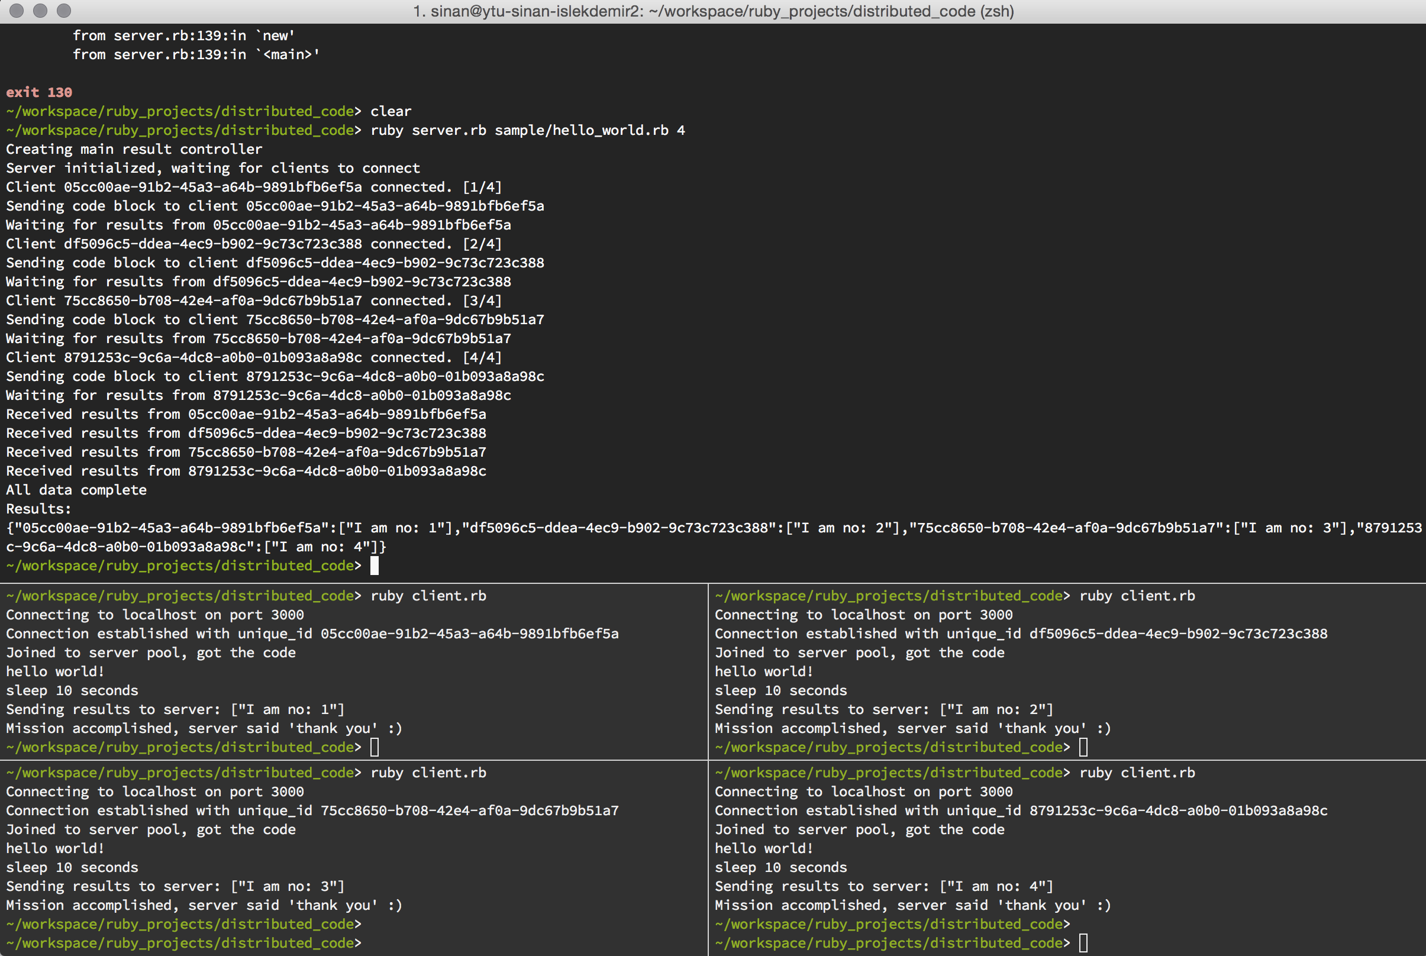Click 'Sending results to server: ["I am no: 3"]'
The height and width of the screenshot is (956, 1426).
[x=176, y=886]
